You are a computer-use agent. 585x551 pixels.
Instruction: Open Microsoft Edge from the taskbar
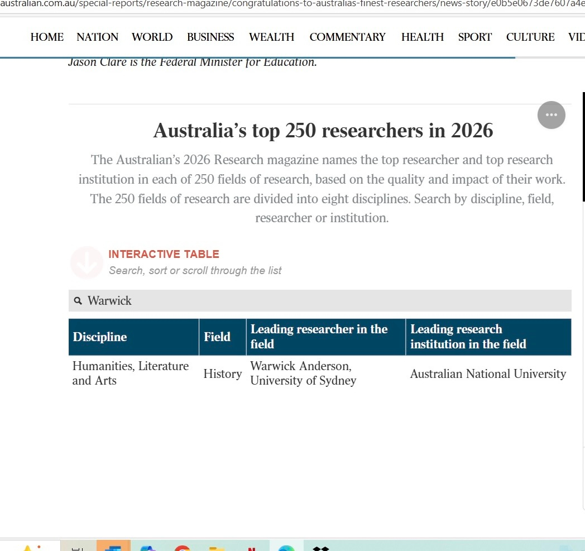pyautogui.click(x=286, y=548)
